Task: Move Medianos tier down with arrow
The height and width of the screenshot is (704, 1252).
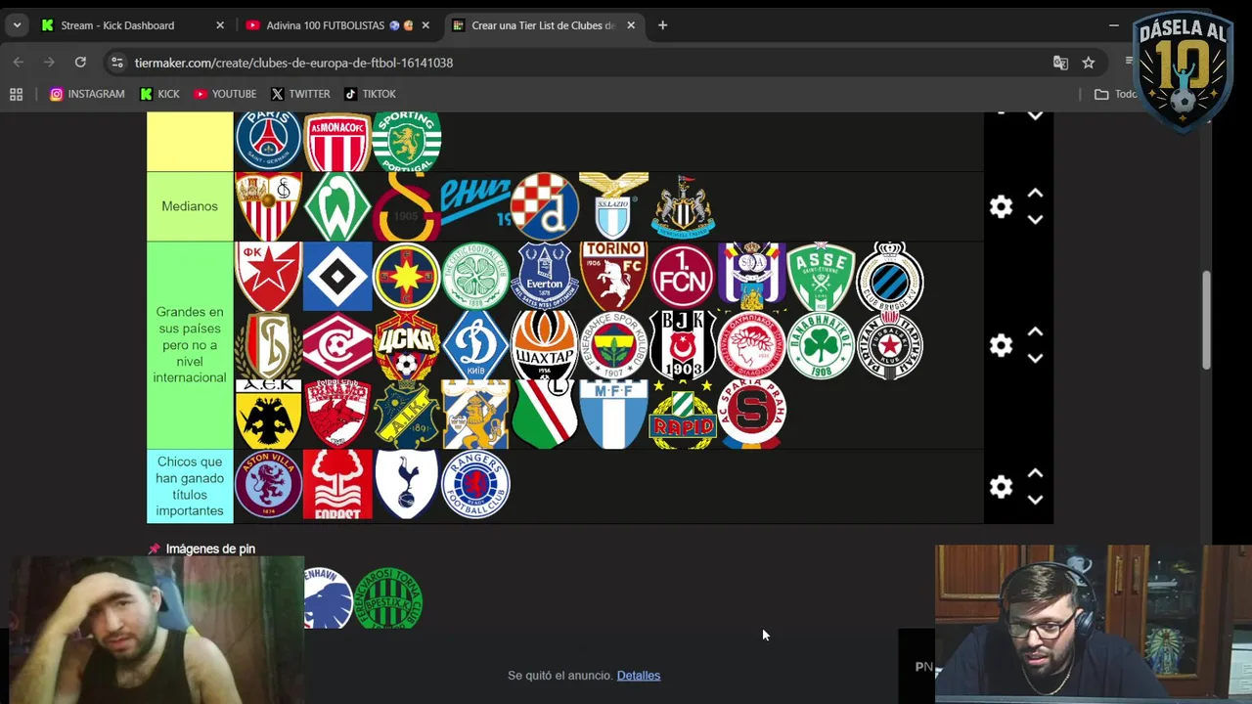Action: click(1035, 219)
